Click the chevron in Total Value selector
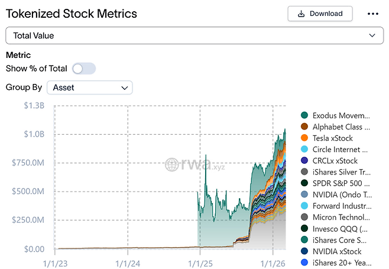Viewport: 389px width, 269px height. point(372,35)
